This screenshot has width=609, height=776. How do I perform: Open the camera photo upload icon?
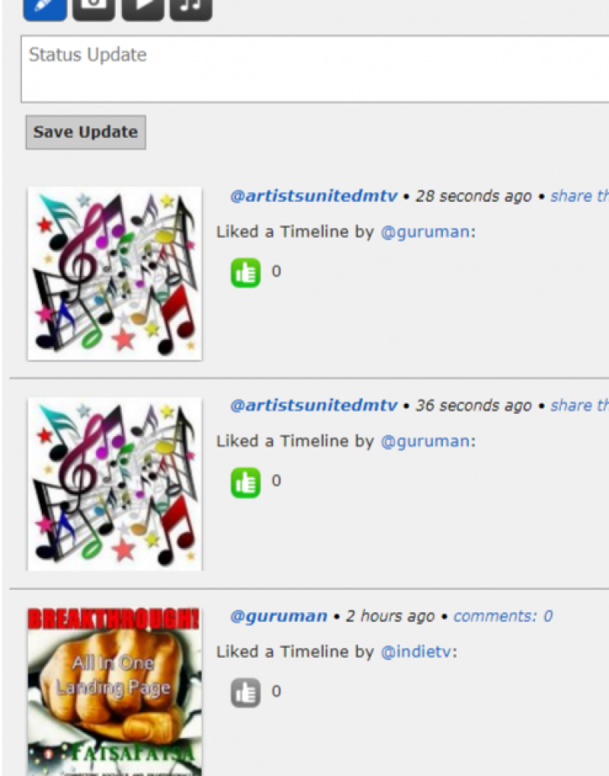(x=94, y=8)
